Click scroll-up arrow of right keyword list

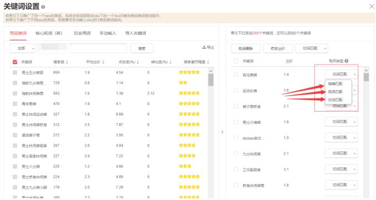[366, 70]
